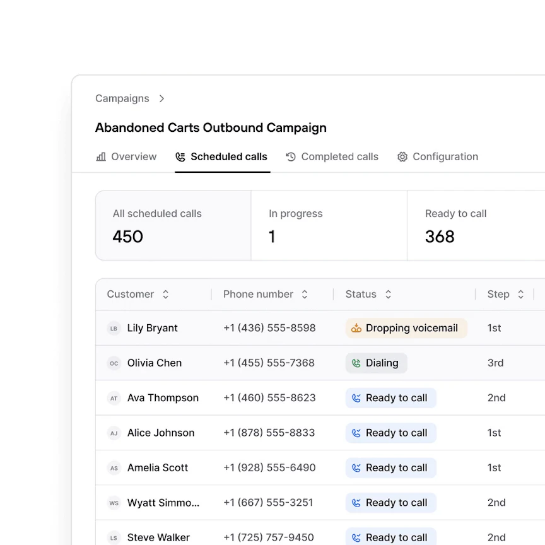Viewport: 545px width, 545px height.
Task: Click the blue phone icon in Steve Walker's status
Action: tap(356, 538)
